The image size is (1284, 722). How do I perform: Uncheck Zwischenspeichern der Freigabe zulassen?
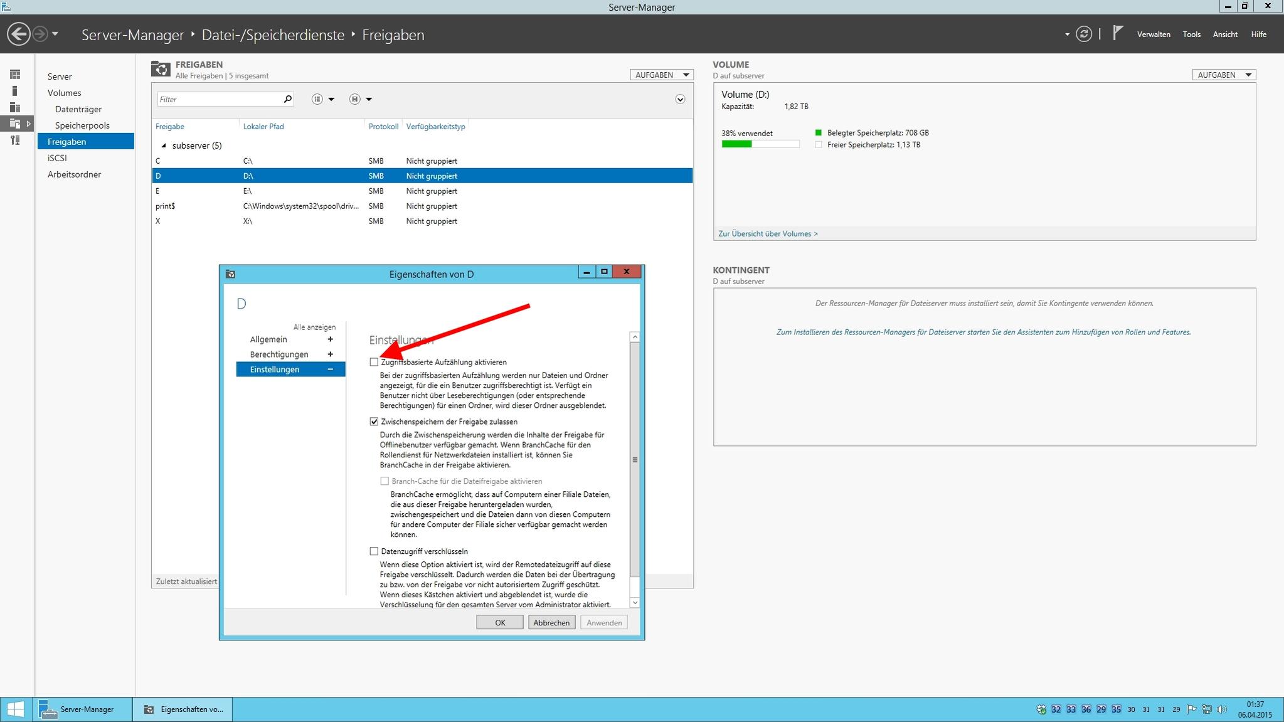coord(374,422)
